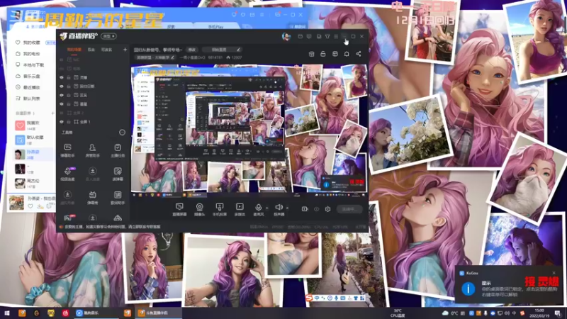Screen dimensions: 567x319
Task: Click the unlock padlock icon above the preview
Action: (x=323, y=54)
